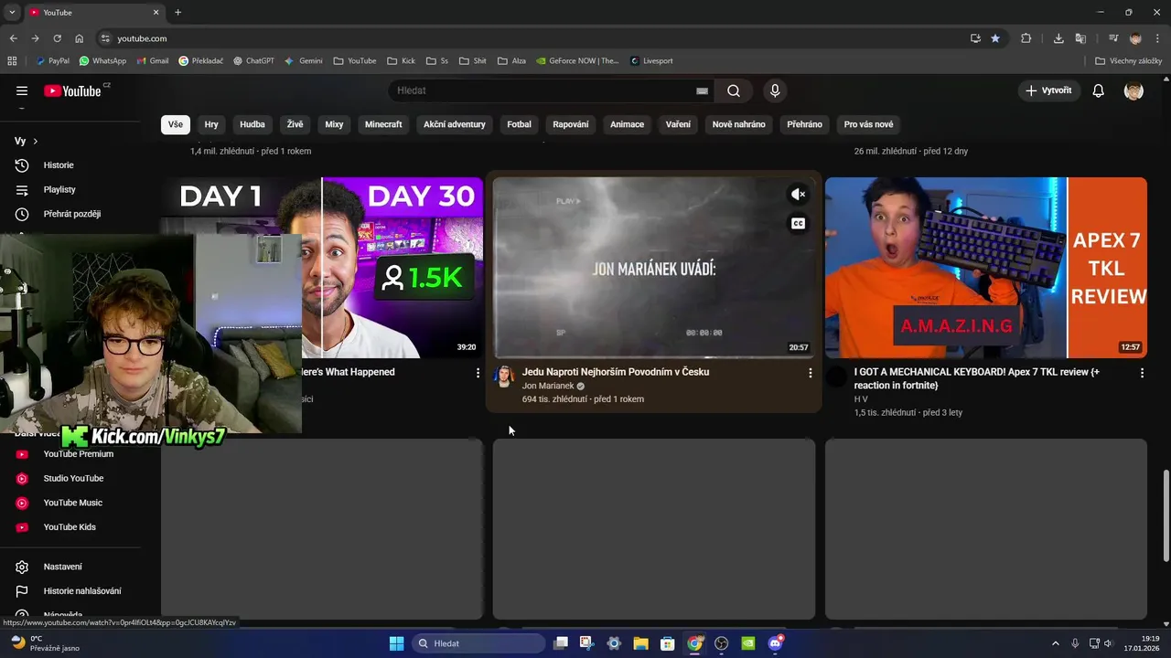Image resolution: width=1171 pixels, height=658 pixels.
Task: Open the Shit bookmarks folder
Action: coord(472,61)
